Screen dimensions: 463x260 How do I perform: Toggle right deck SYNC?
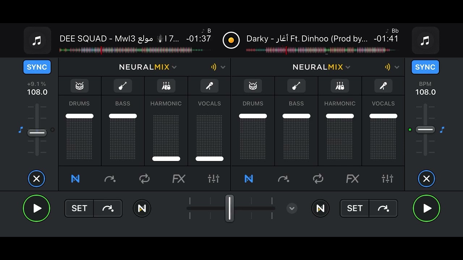pyautogui.click(x=425, y=67)
